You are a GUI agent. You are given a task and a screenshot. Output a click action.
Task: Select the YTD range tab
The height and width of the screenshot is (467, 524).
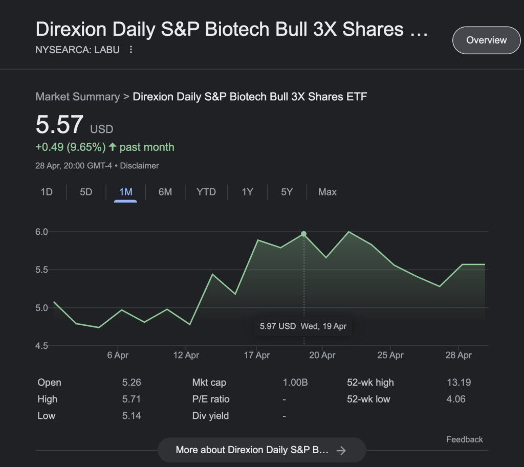tap(206, 192)
